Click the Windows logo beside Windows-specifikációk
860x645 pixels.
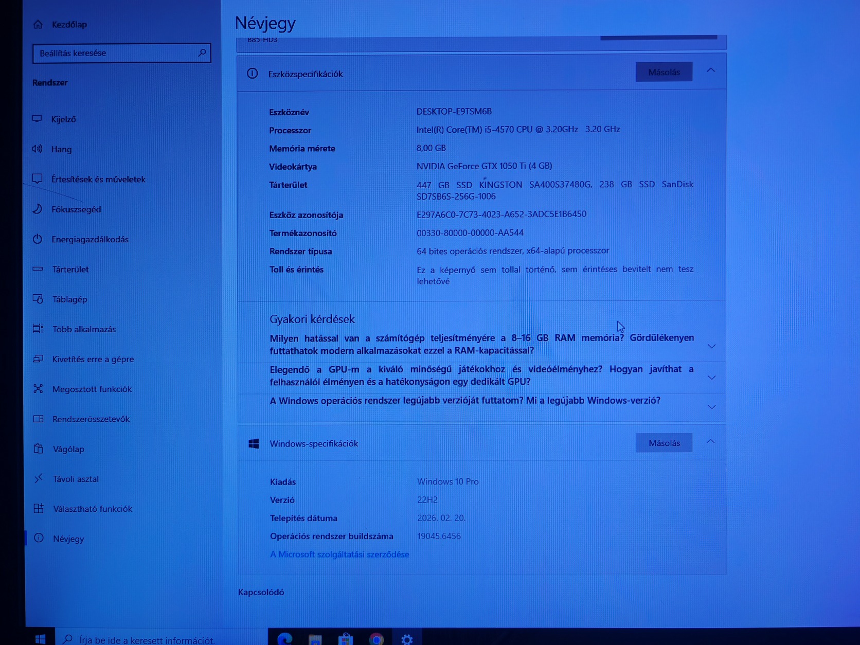(254, 444)
